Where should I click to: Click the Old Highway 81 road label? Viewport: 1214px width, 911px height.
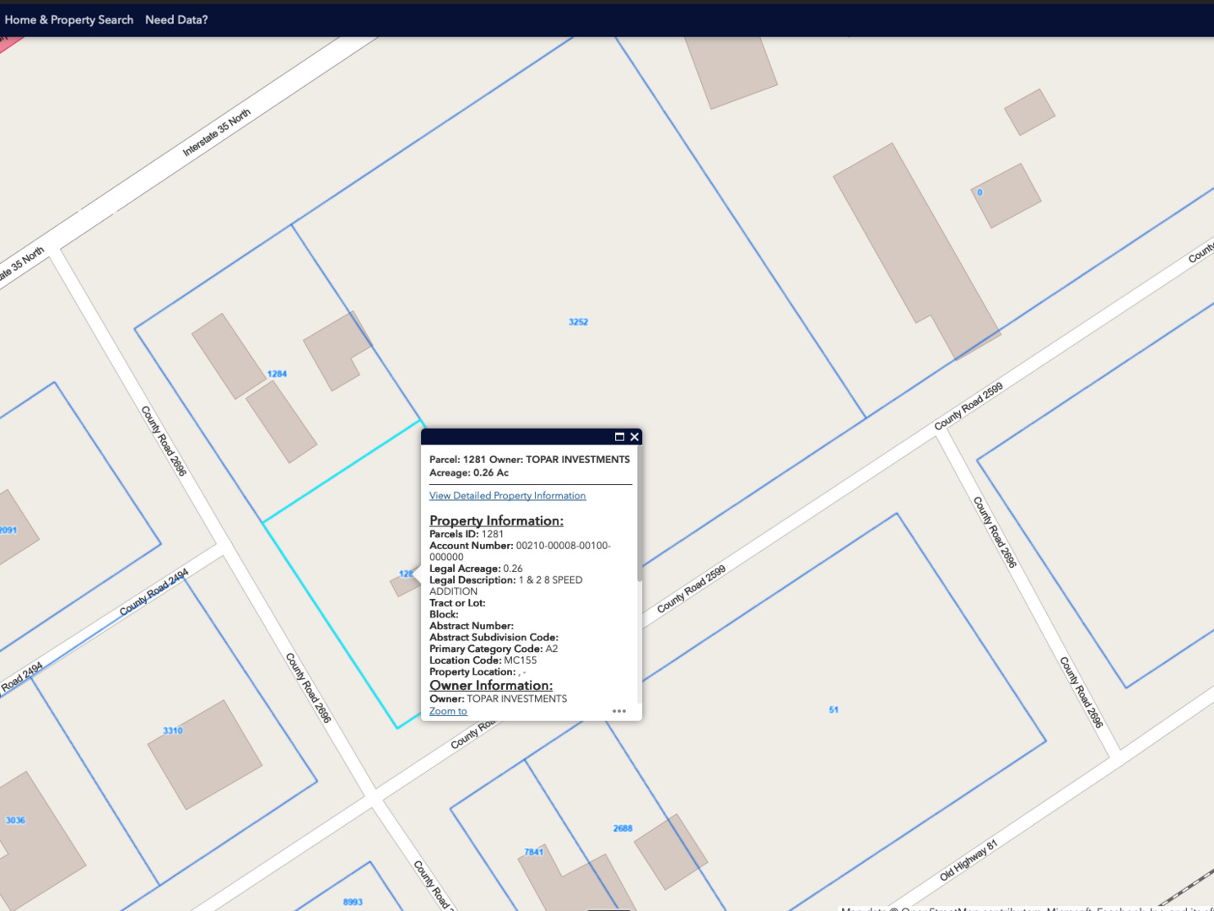pyautogui.click(x=969, y=860)
